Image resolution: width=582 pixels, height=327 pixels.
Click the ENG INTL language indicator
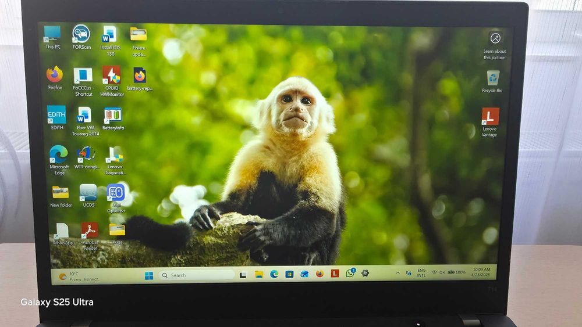(421, 273)
